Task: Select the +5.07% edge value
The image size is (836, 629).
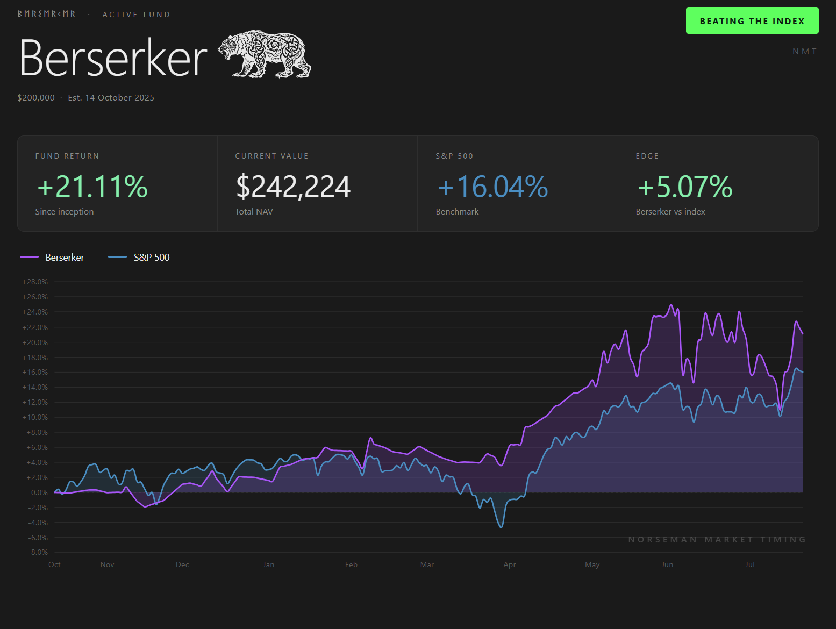Action: [x=685, y=186]
